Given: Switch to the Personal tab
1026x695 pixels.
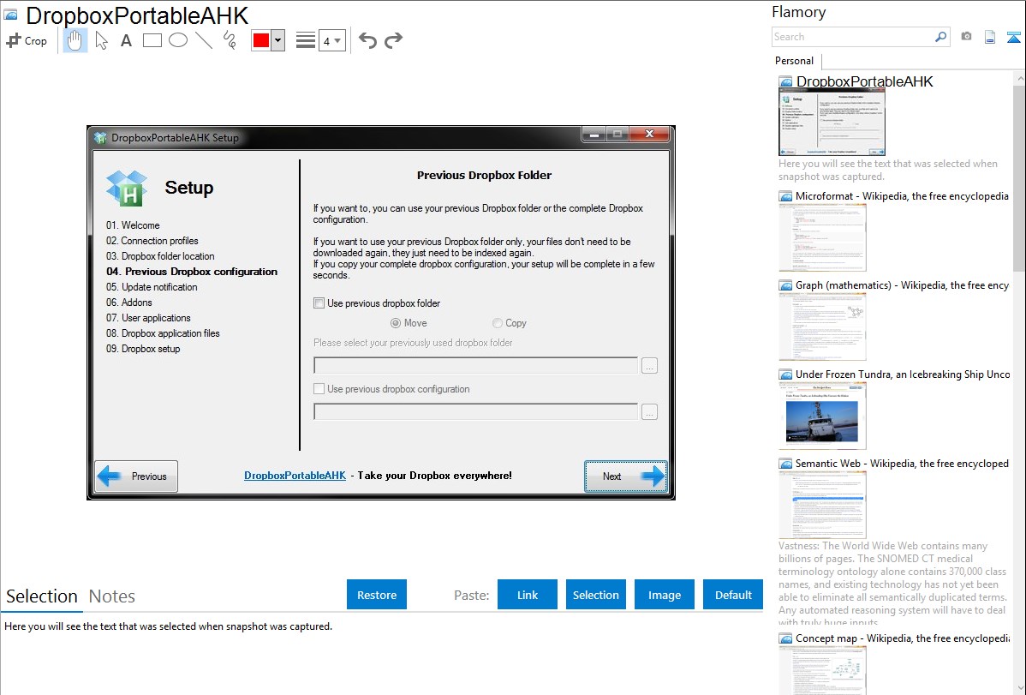Looking at the screenshot, I should [795, 61].
